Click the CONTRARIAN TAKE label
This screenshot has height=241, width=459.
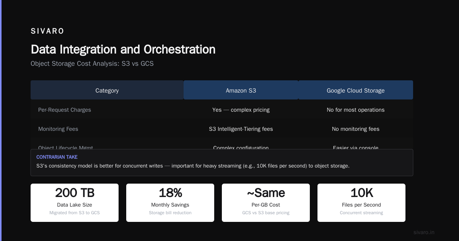coord(57,157)
